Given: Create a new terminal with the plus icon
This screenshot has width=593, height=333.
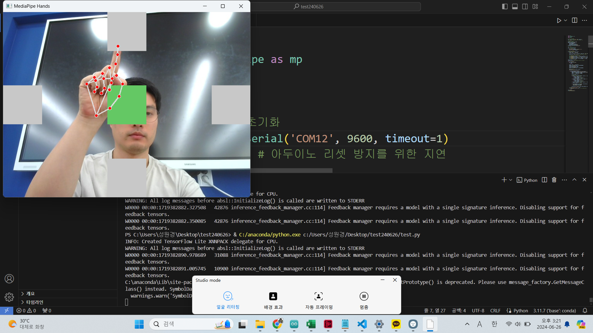Looking at the screenshot, I should [504, 180].
